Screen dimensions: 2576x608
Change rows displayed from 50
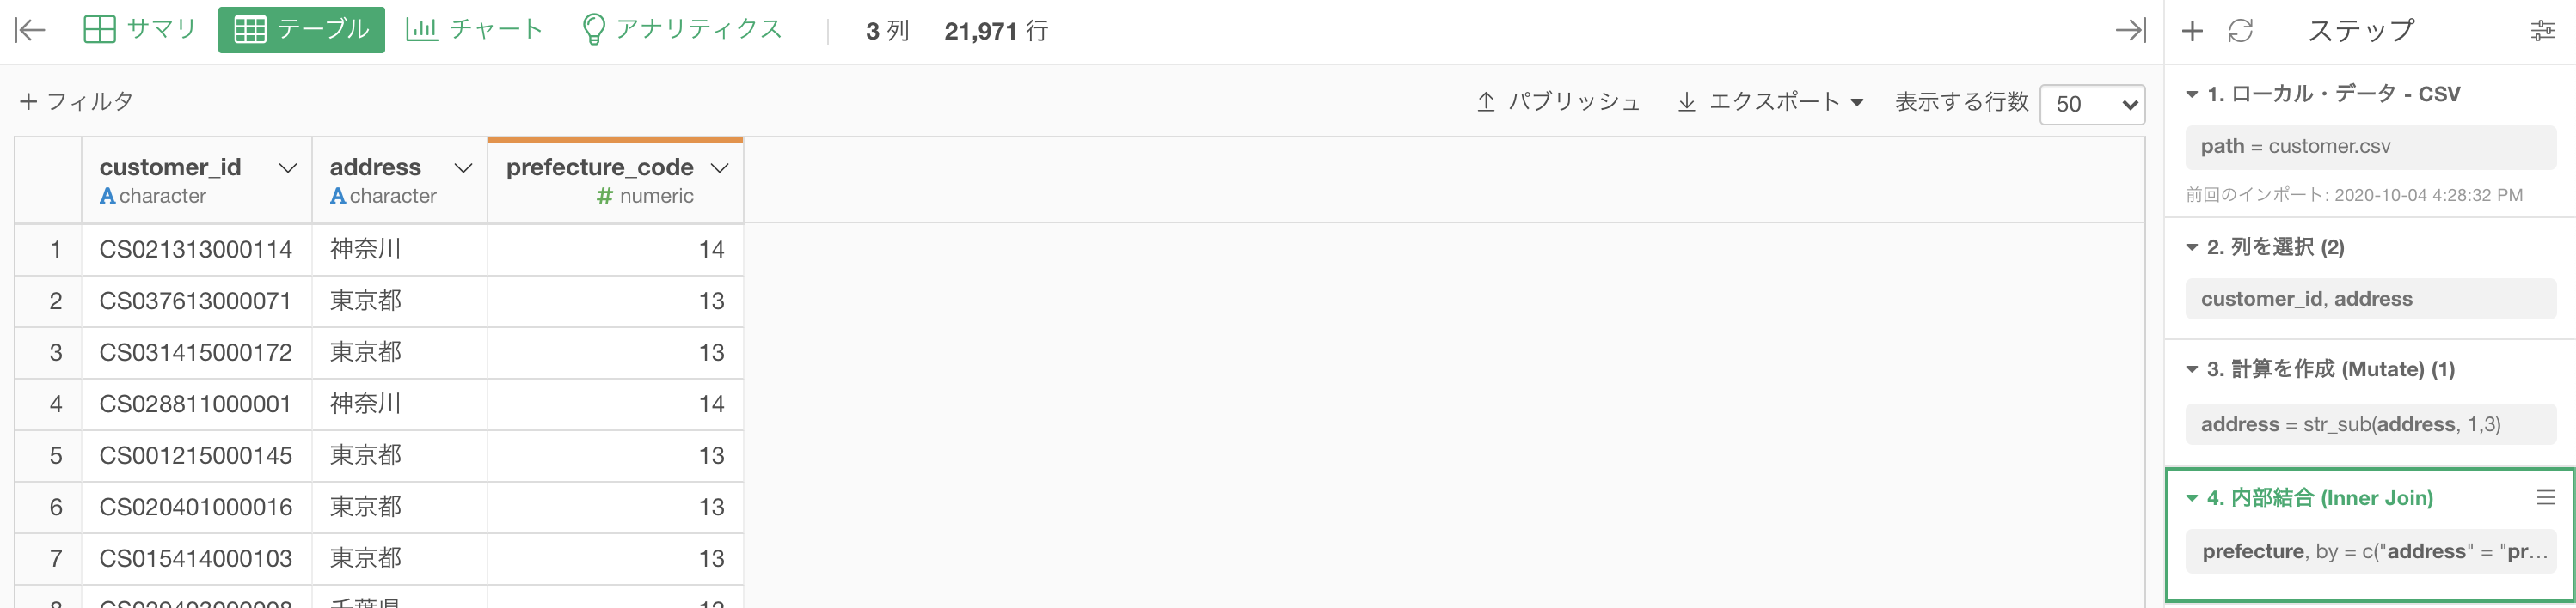coord(2092,104)
